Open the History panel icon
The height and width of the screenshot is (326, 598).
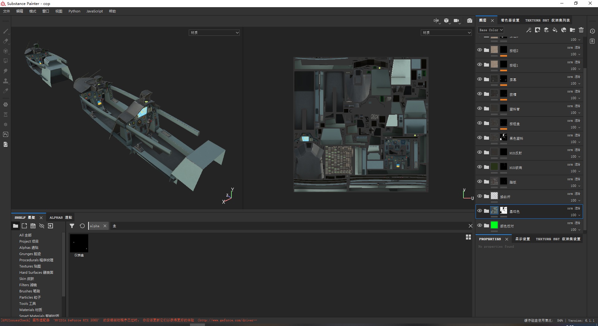592,31
